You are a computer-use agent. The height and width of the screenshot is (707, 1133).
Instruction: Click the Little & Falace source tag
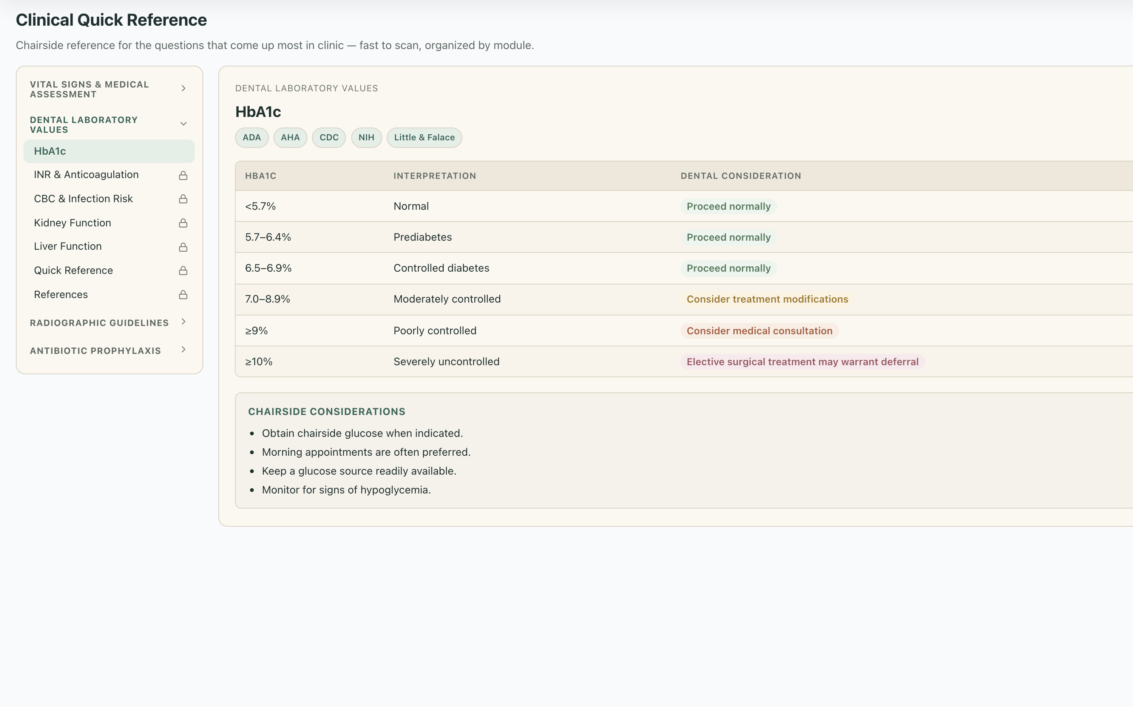[x=424, y=137]
